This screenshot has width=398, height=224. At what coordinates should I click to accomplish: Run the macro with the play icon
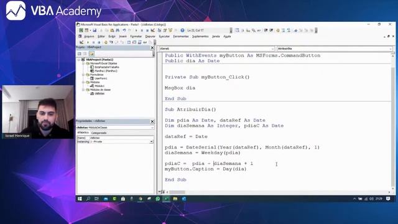click(x=136, y=30)
